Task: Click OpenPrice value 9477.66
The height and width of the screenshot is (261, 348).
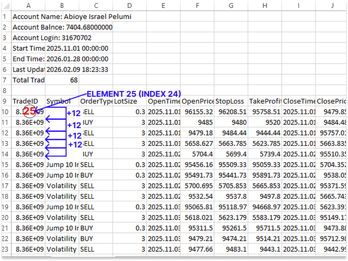Action: (x=198, y=249)
